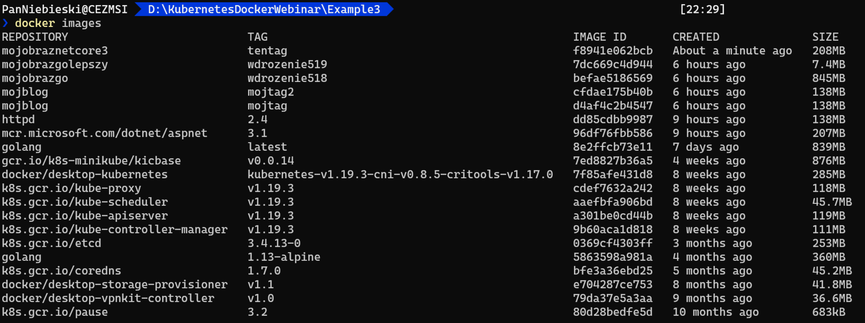Select the tag mojtag2
The height and width of the screenshot is (323, 865).
pos(271,92)
